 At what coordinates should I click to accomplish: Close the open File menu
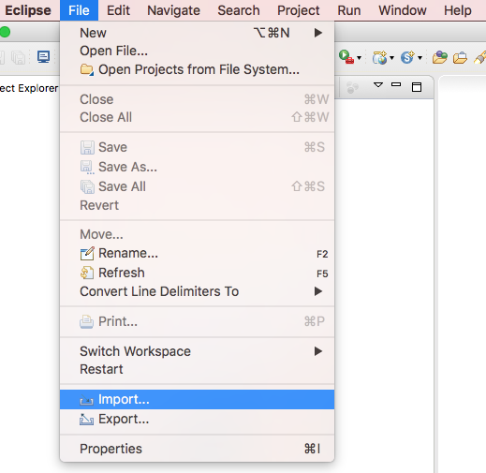point(79,10)
